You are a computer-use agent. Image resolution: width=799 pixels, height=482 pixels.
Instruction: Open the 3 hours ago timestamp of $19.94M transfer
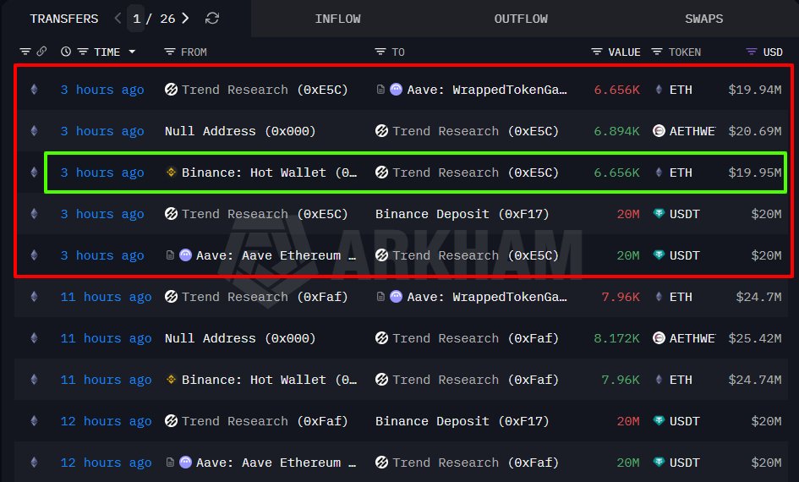click(x=102, y=90)
